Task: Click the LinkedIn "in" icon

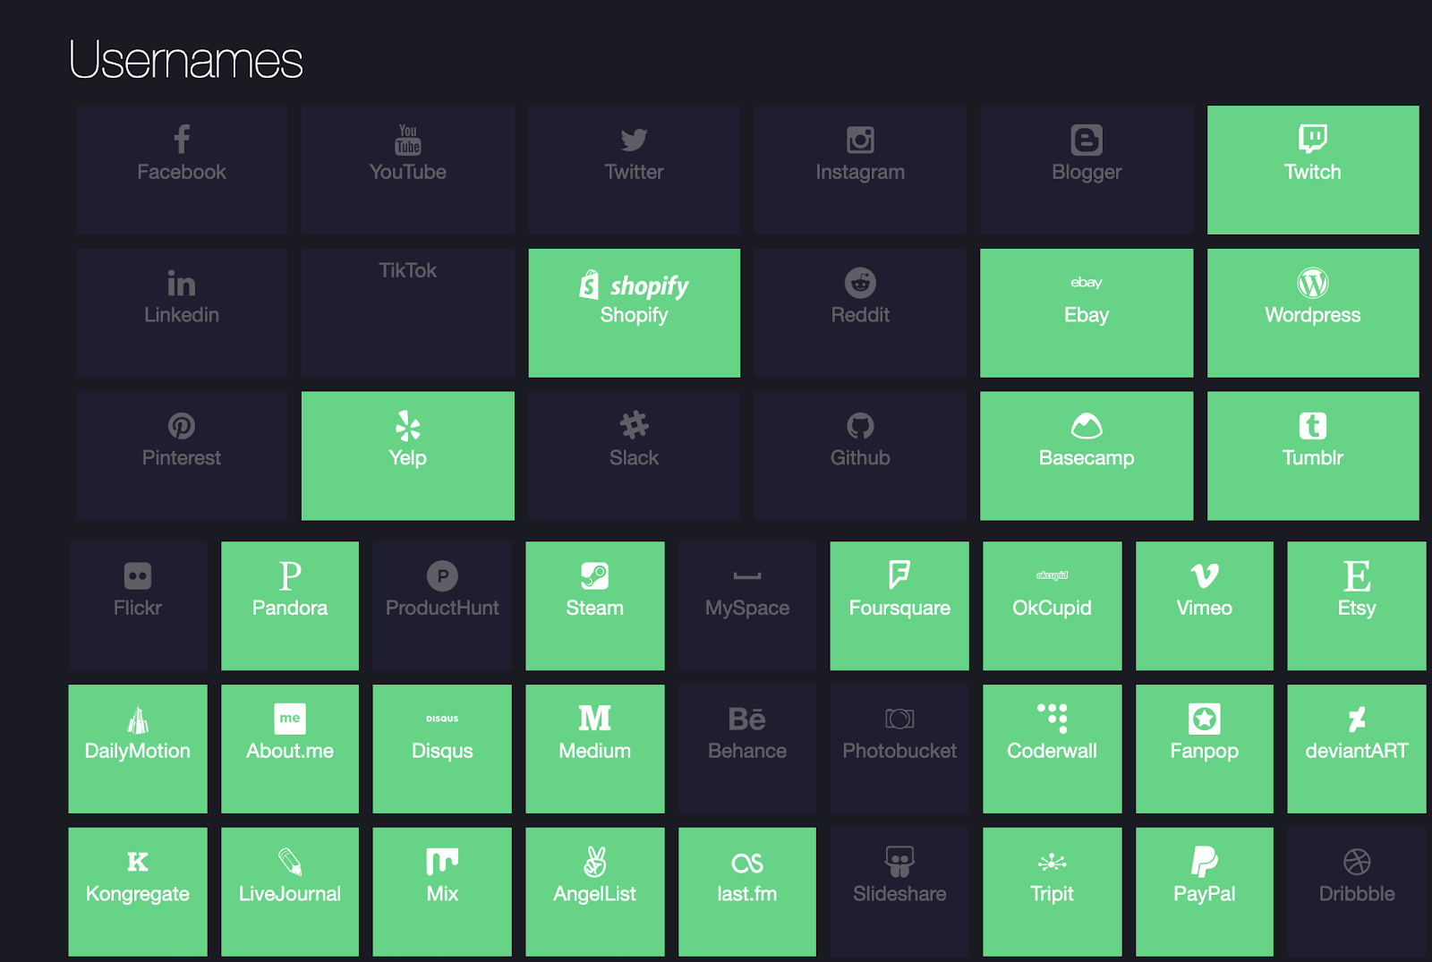Action: click(x=182, y=284)
